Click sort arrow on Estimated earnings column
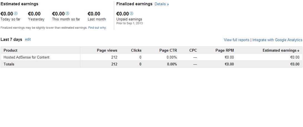 pyautogui.click(x=298, y=51)
